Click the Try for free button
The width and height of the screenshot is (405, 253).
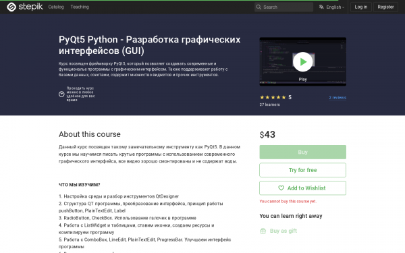click(302, 170)
